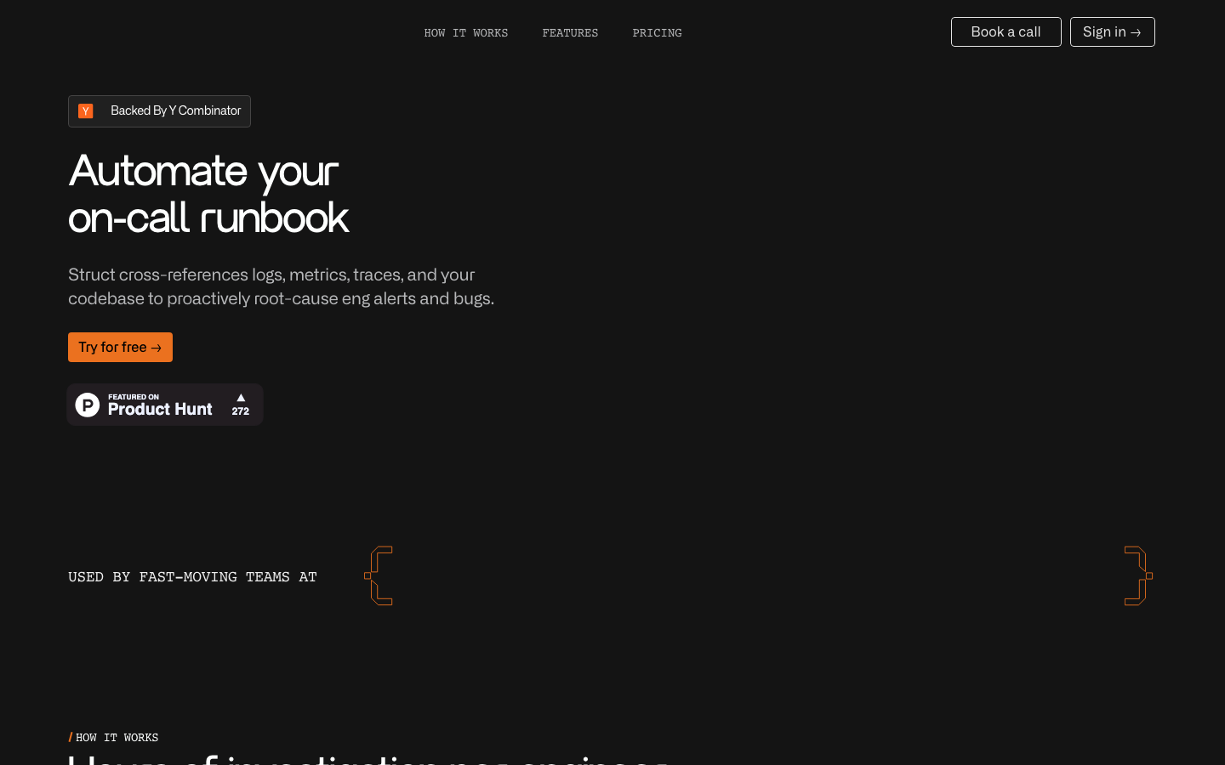Click the right orange curly brace graphic
1225x765 pixels.
pyautogui.click(x=1138, y=575)
